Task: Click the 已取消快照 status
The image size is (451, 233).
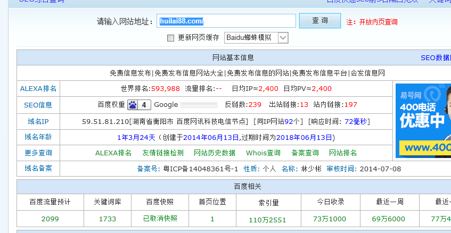Action: click(x=160, y=218)
